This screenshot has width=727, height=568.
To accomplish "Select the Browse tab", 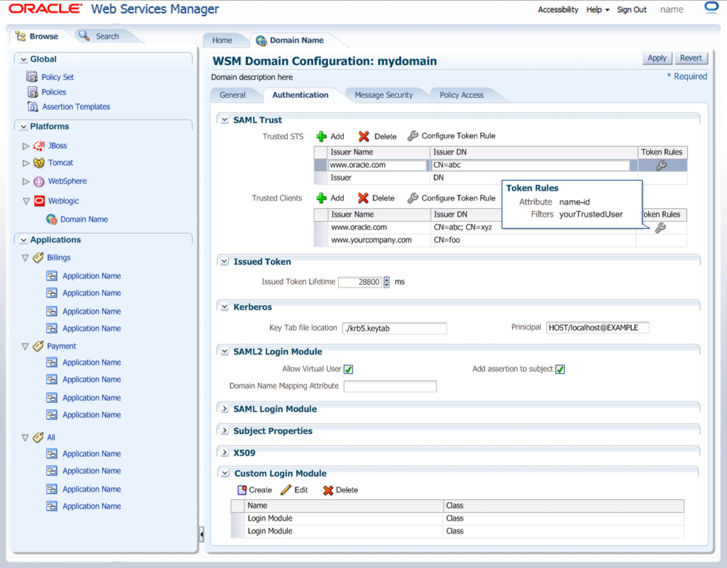I will pos(37,36).
